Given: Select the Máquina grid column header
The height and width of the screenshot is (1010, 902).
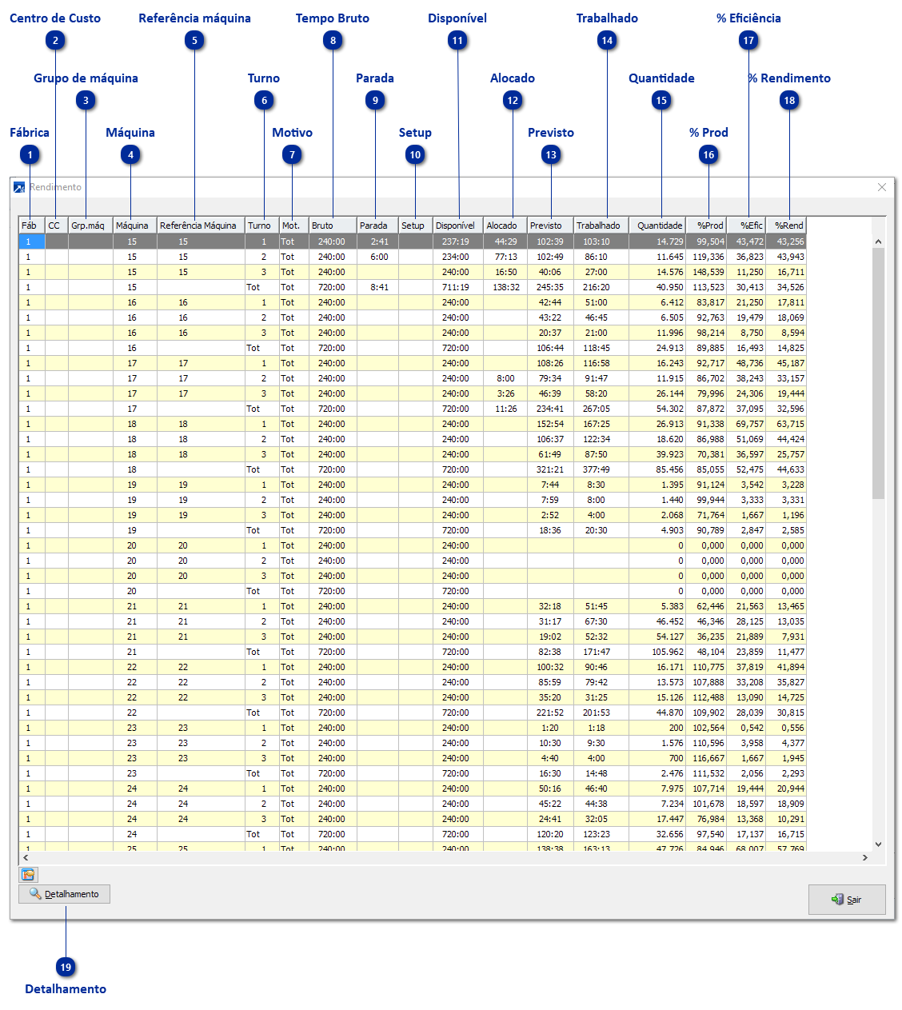Looking at the screenshot, I should (135, 226).
